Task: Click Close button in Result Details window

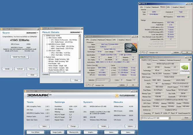Action: [76, 80]
